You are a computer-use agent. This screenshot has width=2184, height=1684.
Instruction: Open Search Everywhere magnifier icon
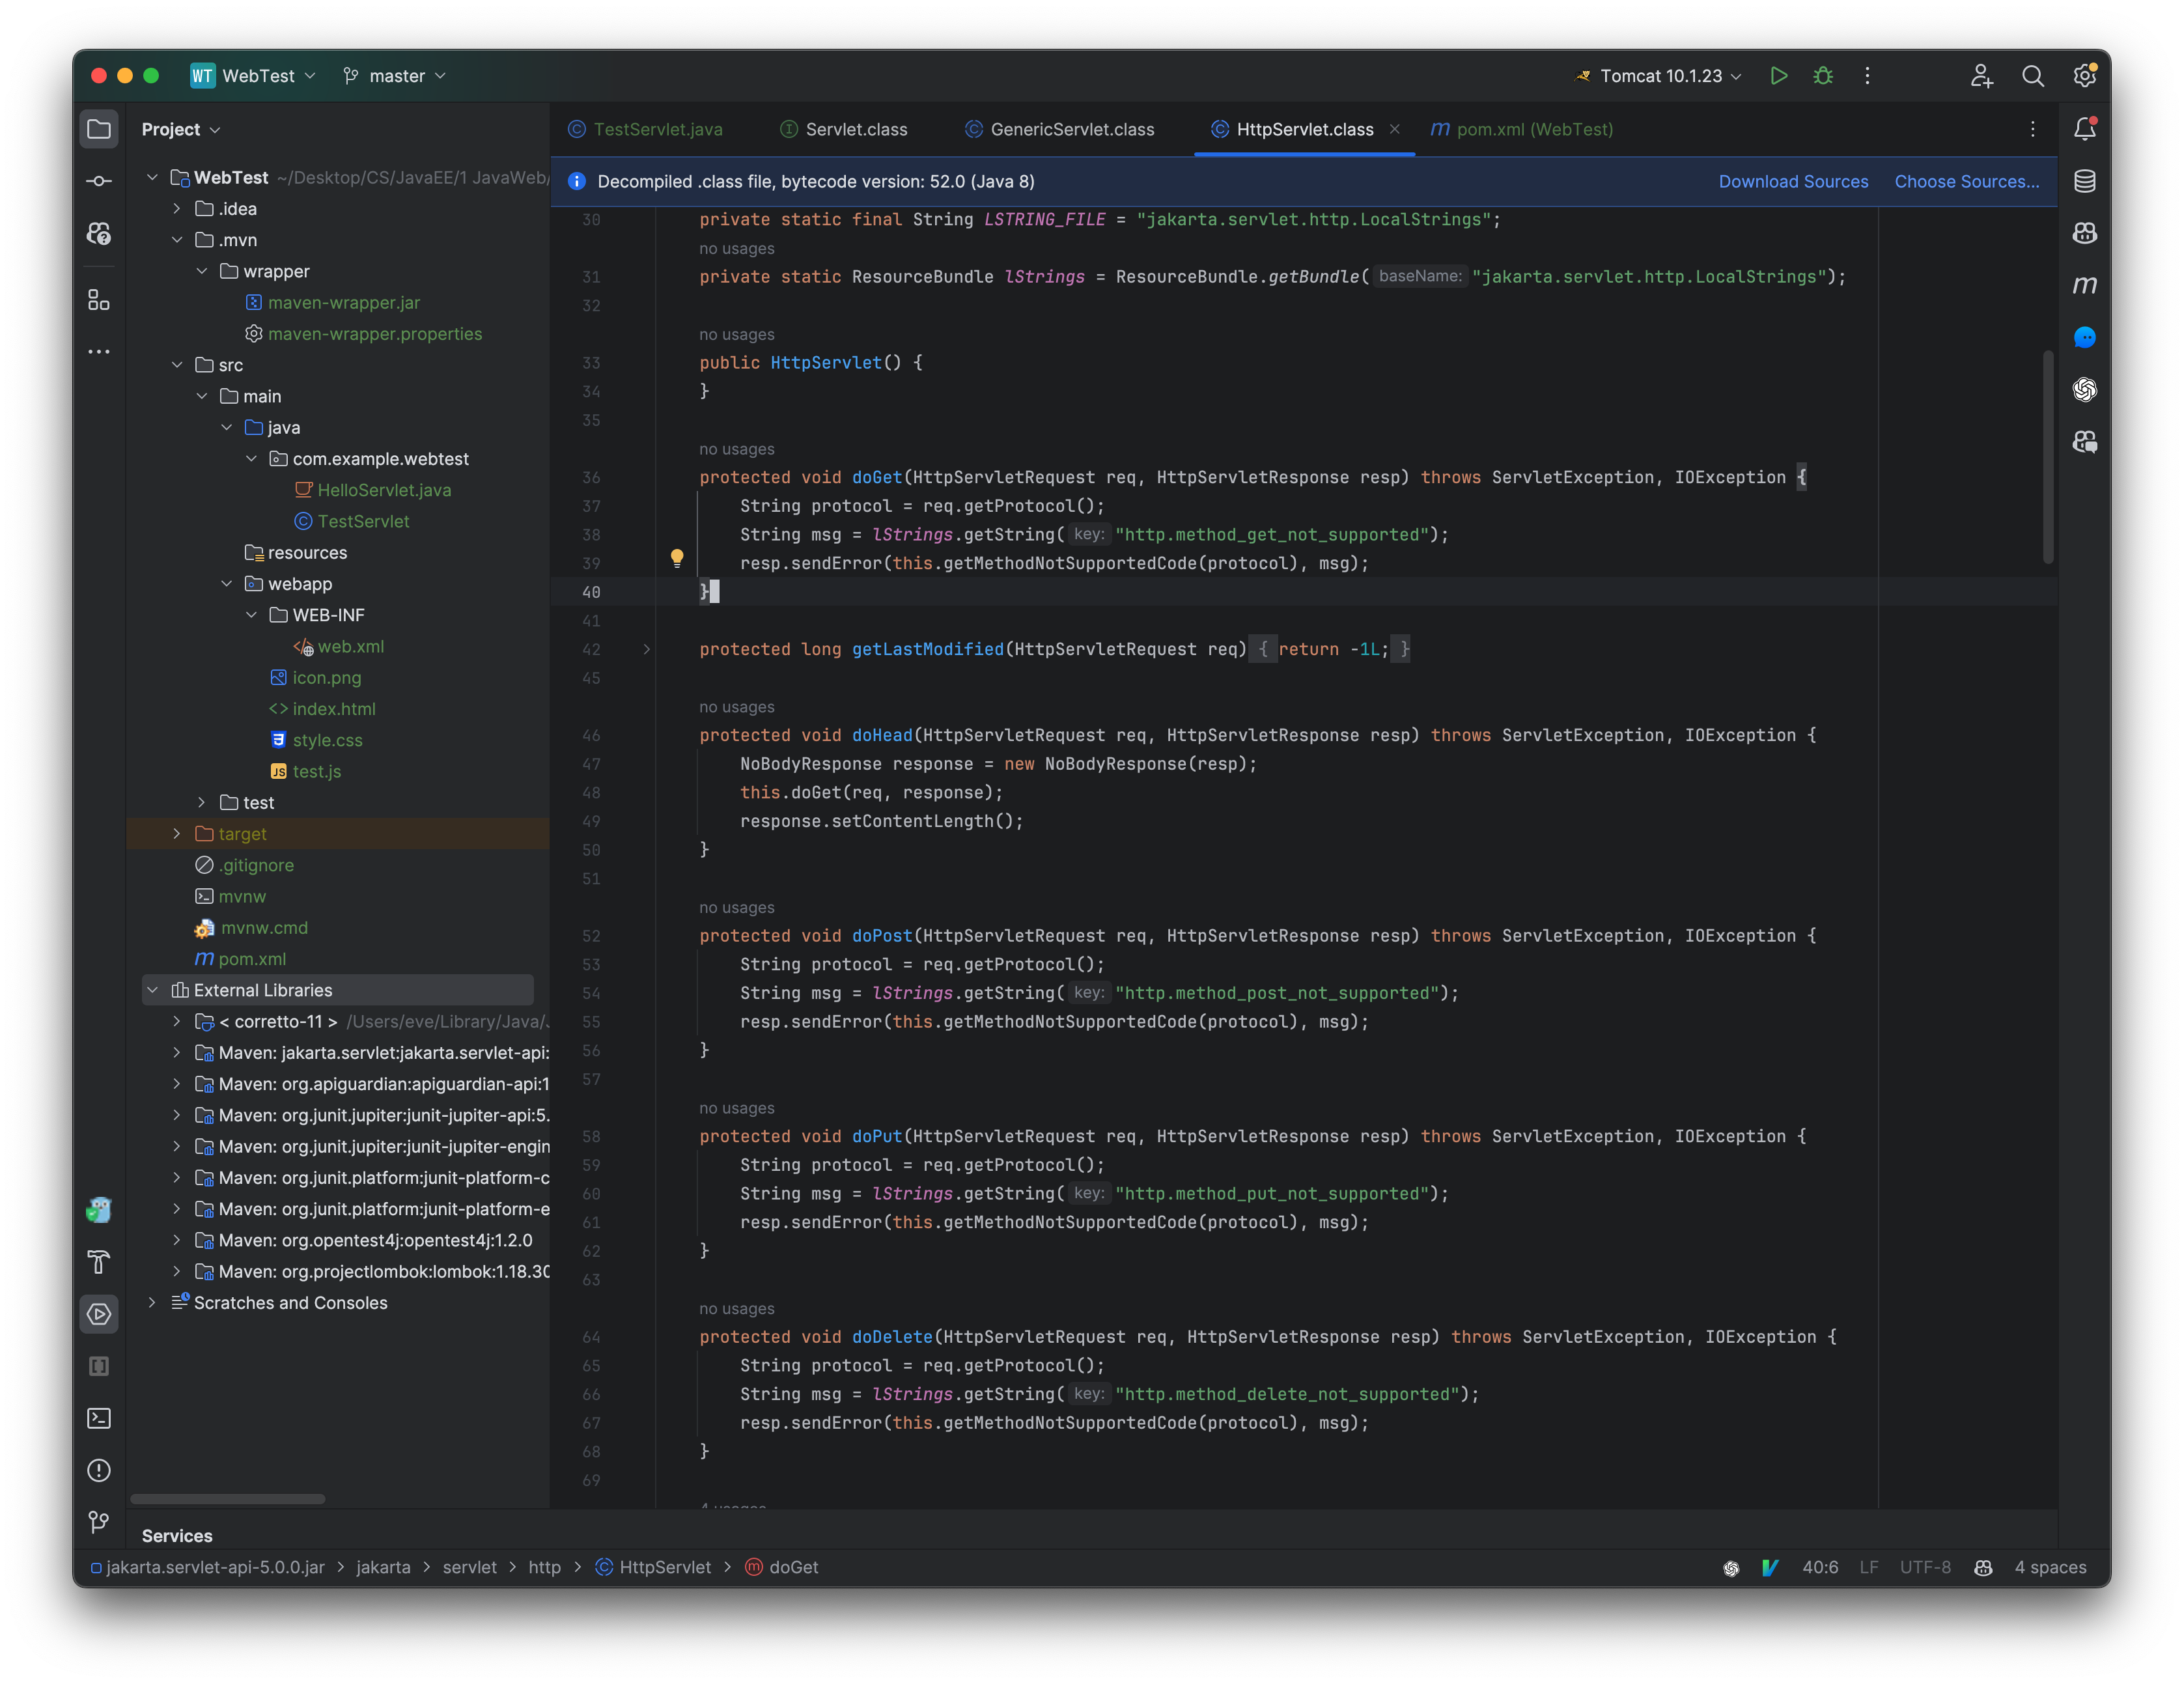(x=2033, y=76)
